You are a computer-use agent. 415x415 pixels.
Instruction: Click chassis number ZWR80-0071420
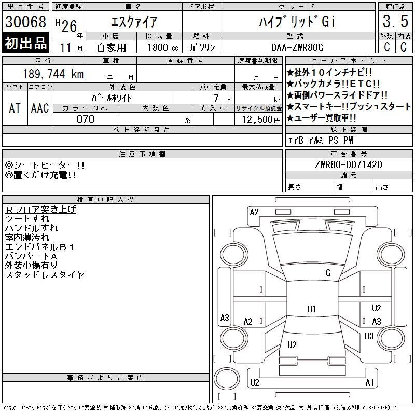point(349,164)
